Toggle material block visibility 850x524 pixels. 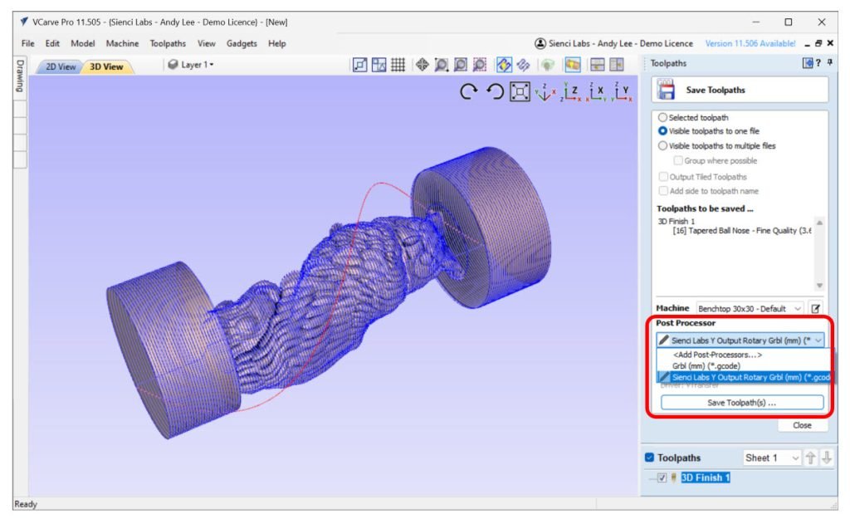(x=572, y=65)
